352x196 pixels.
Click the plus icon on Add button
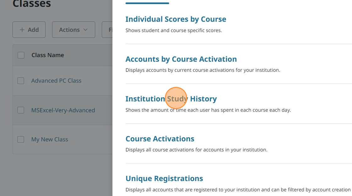pyautogui.click(x=22, y=30)
